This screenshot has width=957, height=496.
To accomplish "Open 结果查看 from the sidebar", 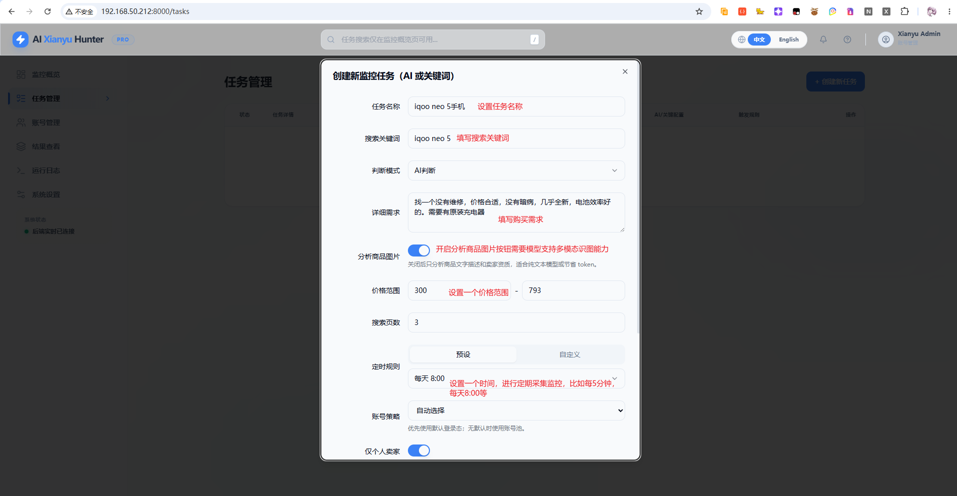I will point(46,146).
